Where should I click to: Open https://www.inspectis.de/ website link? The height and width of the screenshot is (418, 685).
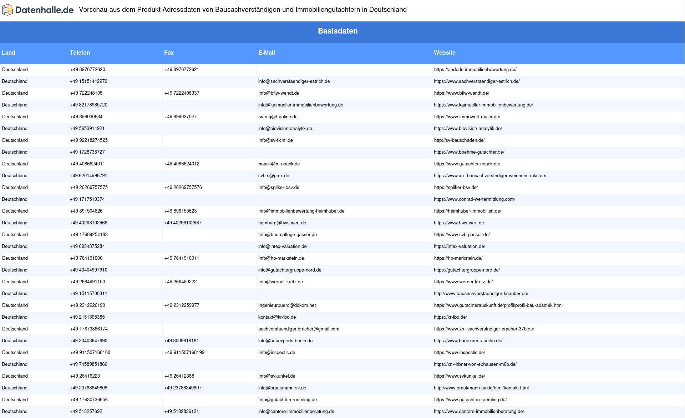[x=460, y=353]
